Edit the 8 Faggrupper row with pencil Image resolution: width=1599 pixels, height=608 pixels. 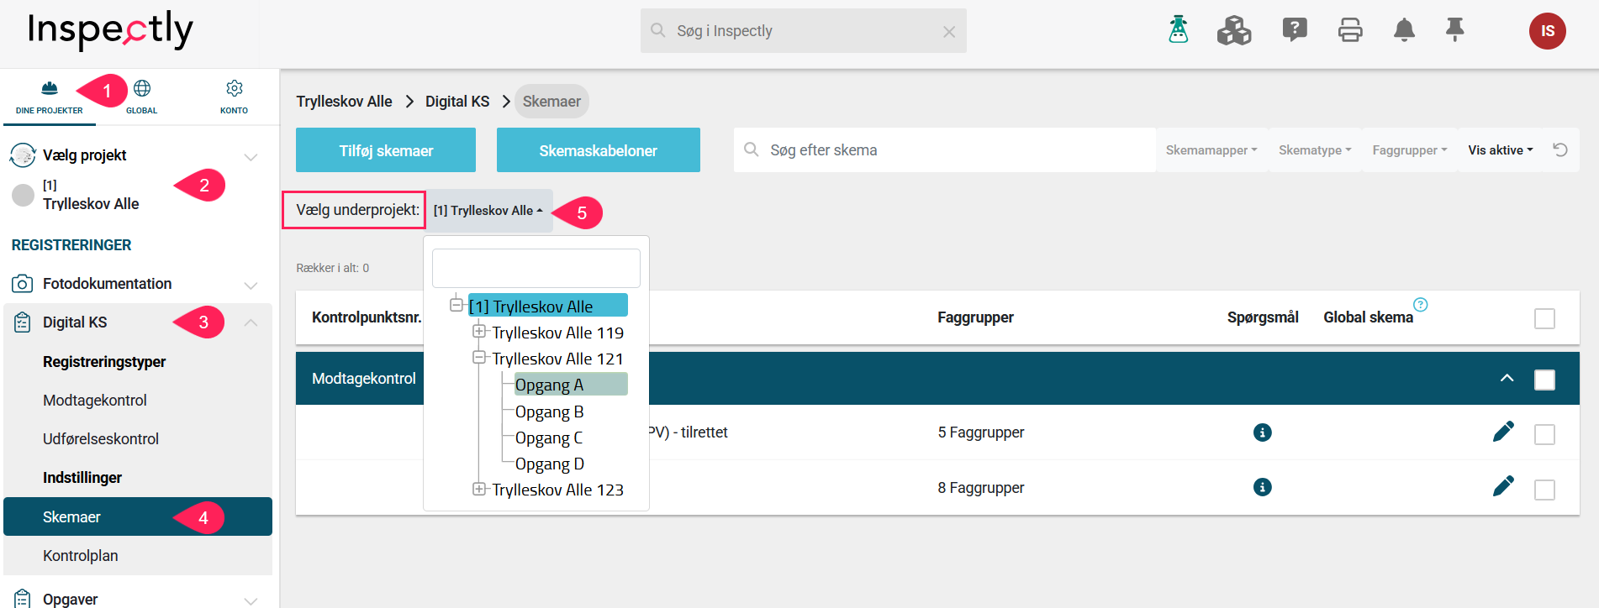coord(1503,486)
